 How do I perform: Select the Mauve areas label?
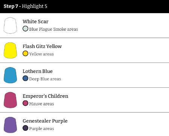(41, 104)
